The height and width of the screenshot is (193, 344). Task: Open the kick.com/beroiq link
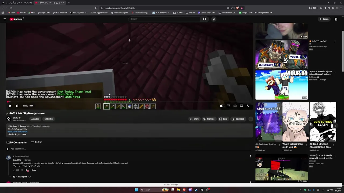tap(17, 132)
